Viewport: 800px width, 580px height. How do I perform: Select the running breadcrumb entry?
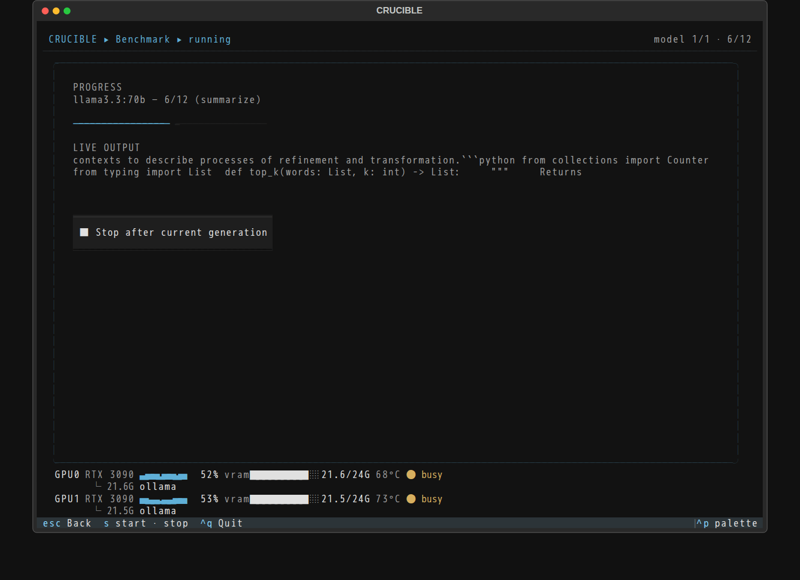[x=209, y=39]
